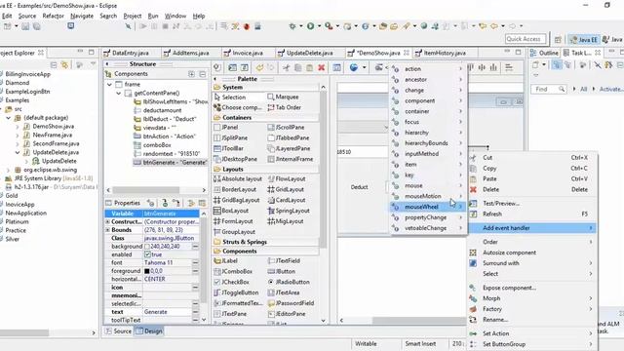The height and width of the screenshot is (351, 624).
Task: Open Java EE perspective
Action: point(583,40)
